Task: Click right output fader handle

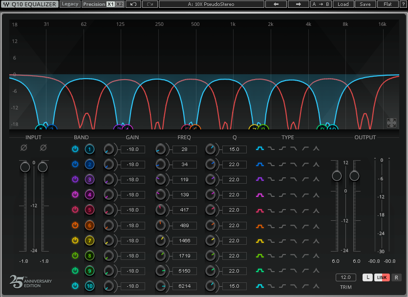Action: coord(354,176)
